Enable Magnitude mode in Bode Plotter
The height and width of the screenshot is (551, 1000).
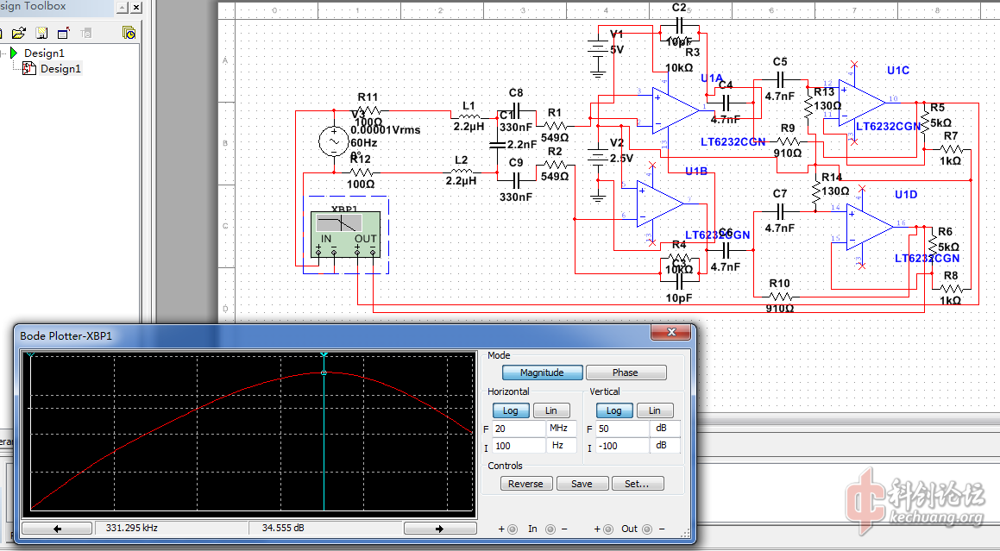click(x=542, y=373)
